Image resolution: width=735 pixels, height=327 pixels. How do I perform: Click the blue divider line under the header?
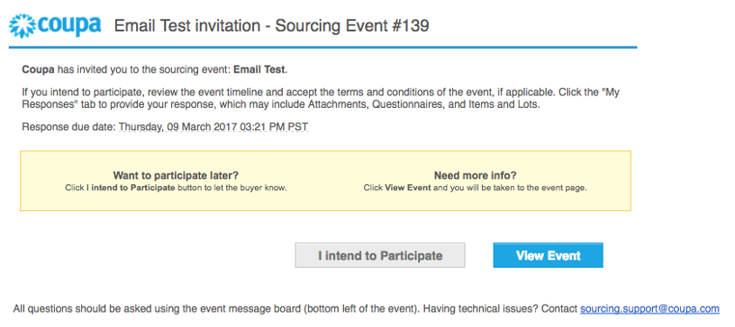click(323, 48)
